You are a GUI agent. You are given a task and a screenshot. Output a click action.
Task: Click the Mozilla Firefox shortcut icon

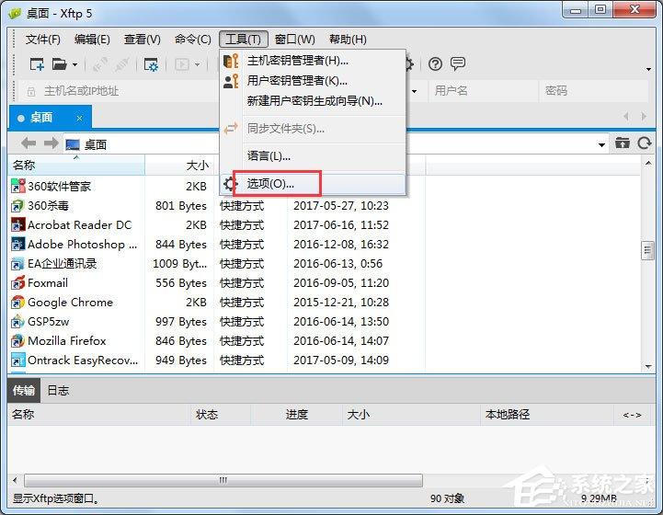17,341
